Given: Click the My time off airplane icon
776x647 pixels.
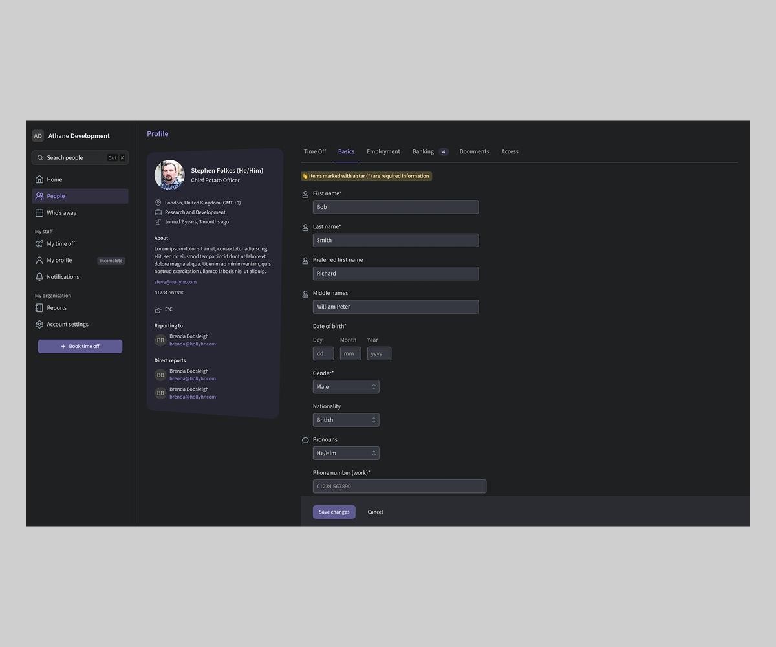Looking at the screenshot, I should click(39, 244).
